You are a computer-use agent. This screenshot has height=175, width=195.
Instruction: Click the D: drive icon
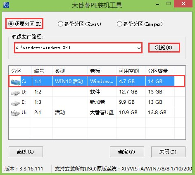click(15, 93)
